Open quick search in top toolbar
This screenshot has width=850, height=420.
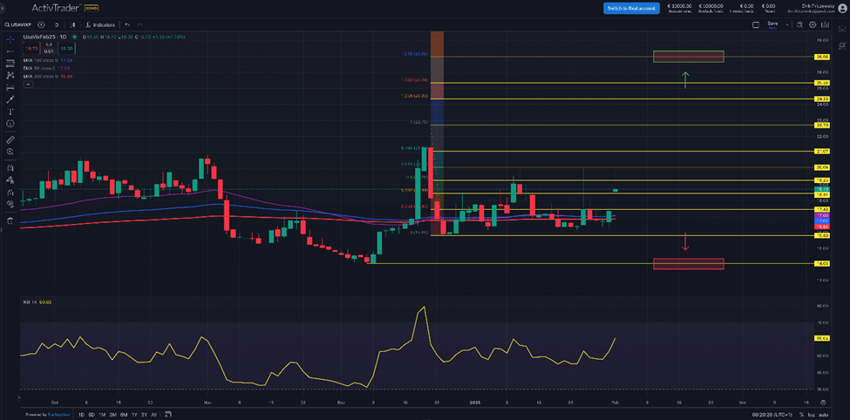[x=800, y=25]
